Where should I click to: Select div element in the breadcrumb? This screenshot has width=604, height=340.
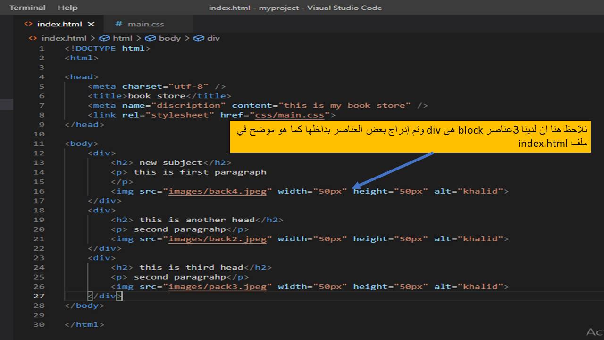(213, 38)
